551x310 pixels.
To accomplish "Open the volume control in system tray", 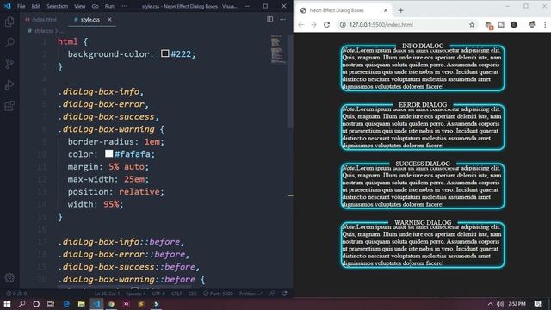I will coord(500,304).
